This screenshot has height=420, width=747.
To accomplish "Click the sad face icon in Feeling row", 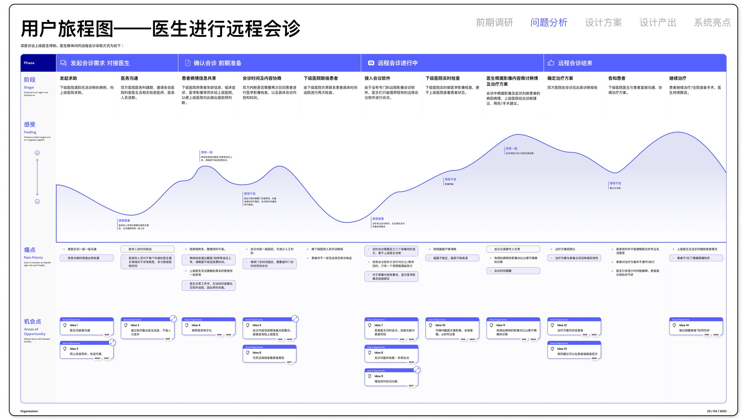I will point(37,202).
